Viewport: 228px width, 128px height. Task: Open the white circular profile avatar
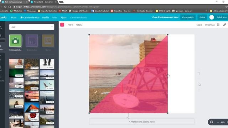(x=212, y=17)
